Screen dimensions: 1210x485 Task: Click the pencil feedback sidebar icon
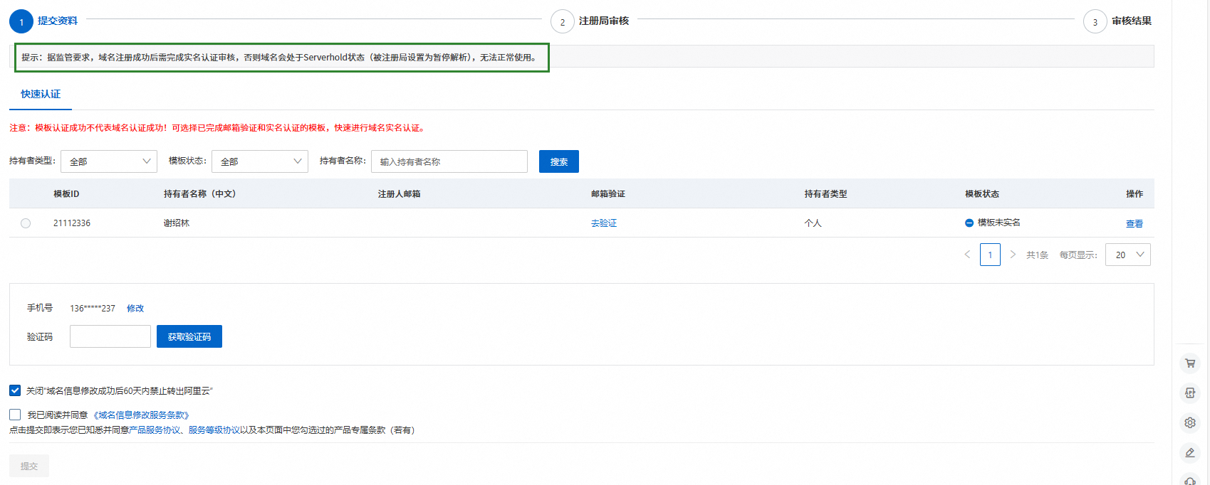[x=1189, y=452]
